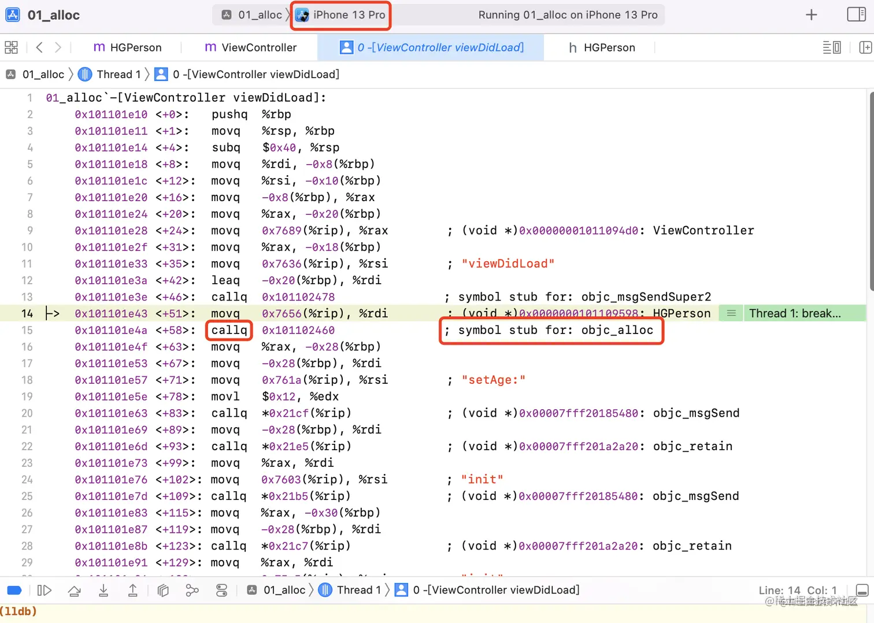This screenshot has height=623, width=874.
Task: Click the HGPerson class reference on line 14
Action: 682,313
